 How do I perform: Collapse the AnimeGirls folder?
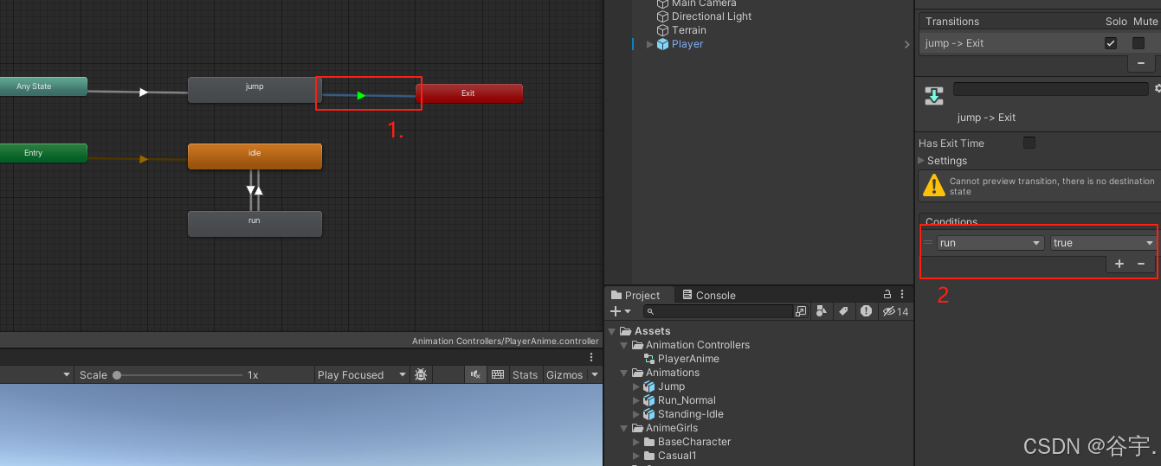[624, 428]
